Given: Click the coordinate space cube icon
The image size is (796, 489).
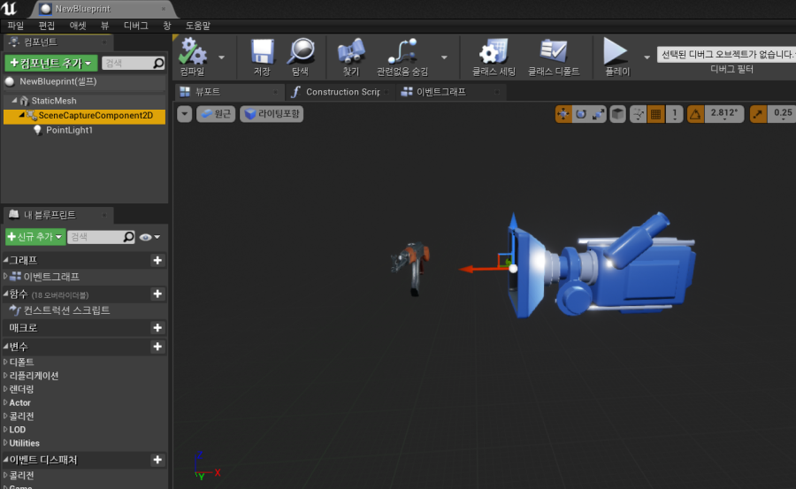Looking at the screenshot, I should [617, 114].
